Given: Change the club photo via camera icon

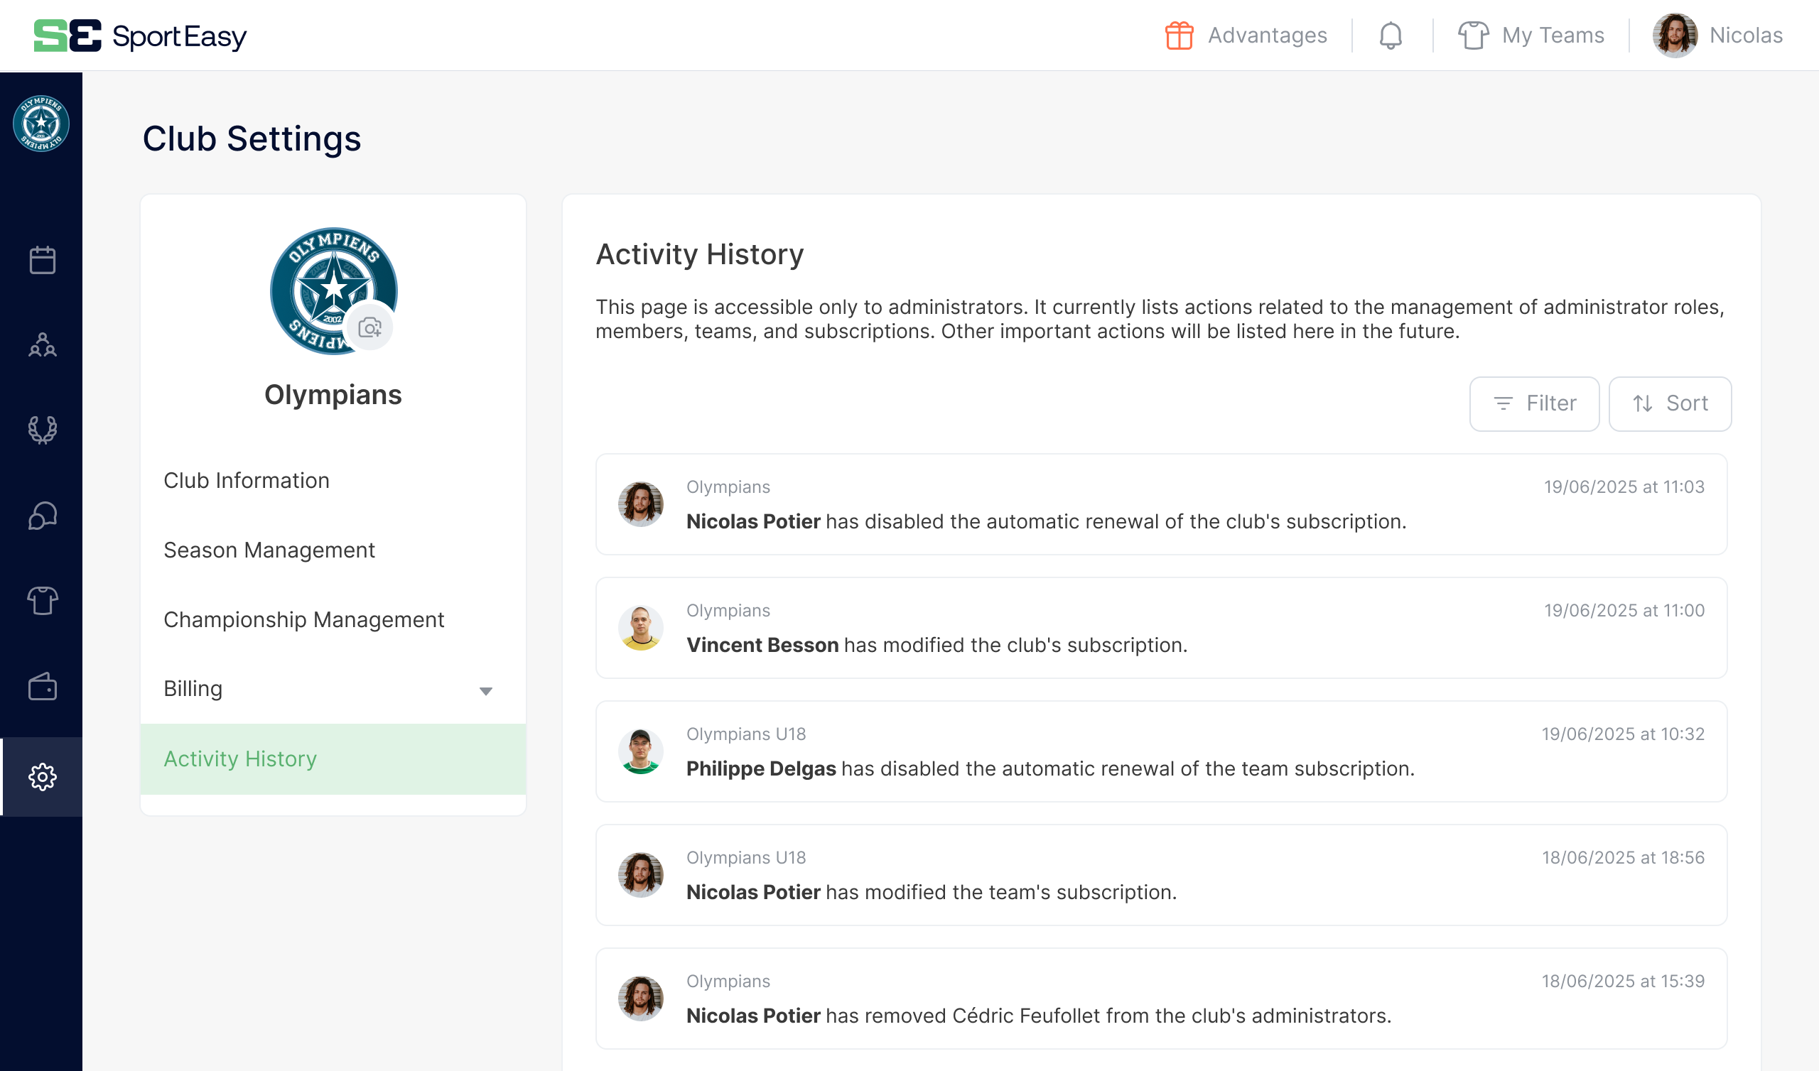Looking at the screenshot, I should [369, 326].
